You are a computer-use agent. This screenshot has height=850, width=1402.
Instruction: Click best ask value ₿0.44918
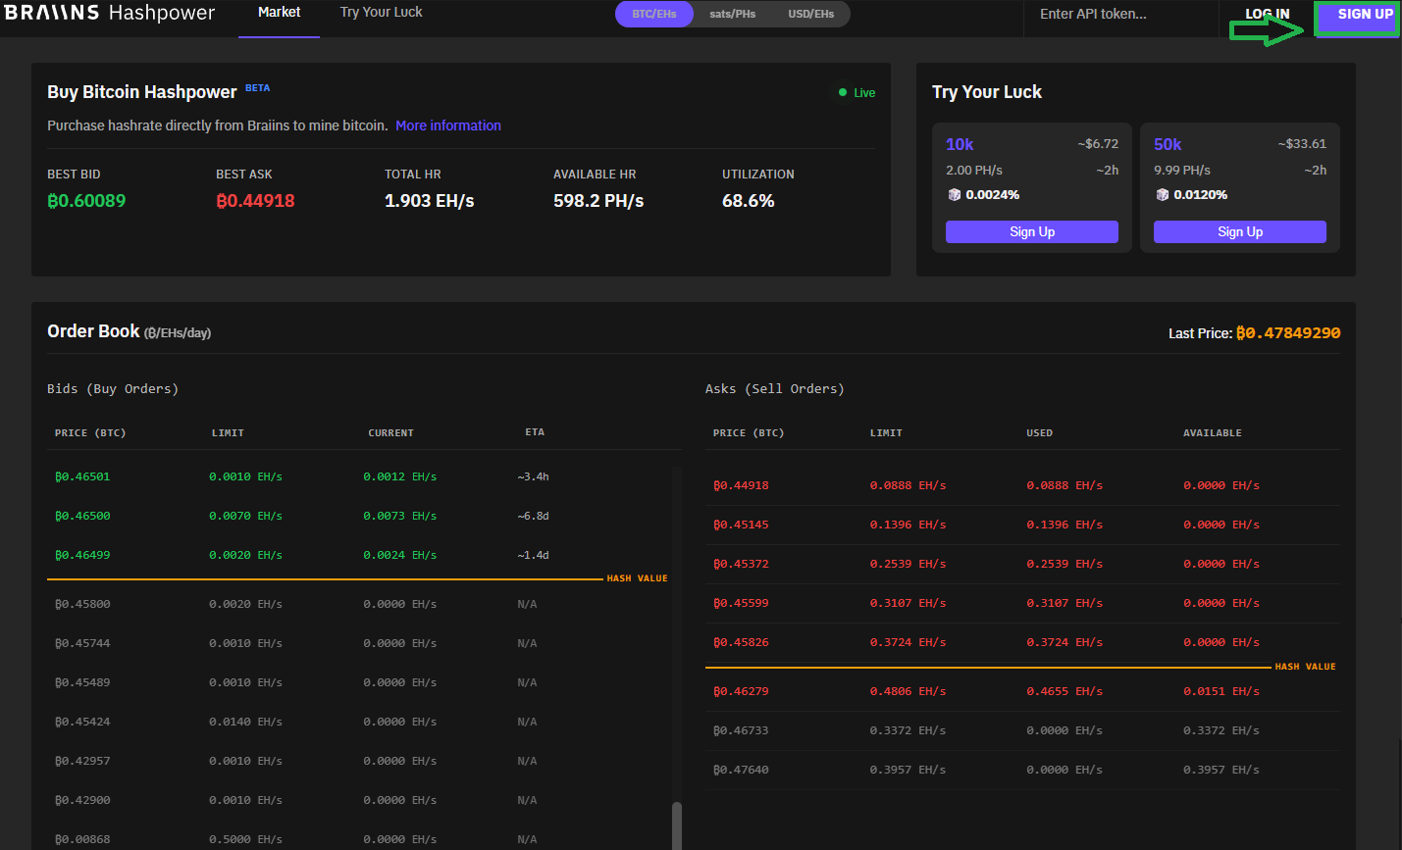[x=255, y=201]
